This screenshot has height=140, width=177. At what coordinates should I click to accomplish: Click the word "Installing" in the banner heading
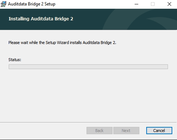[19, 19]
